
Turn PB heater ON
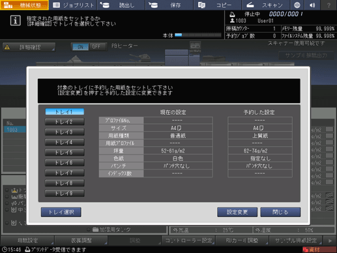(x=80, y=47)
